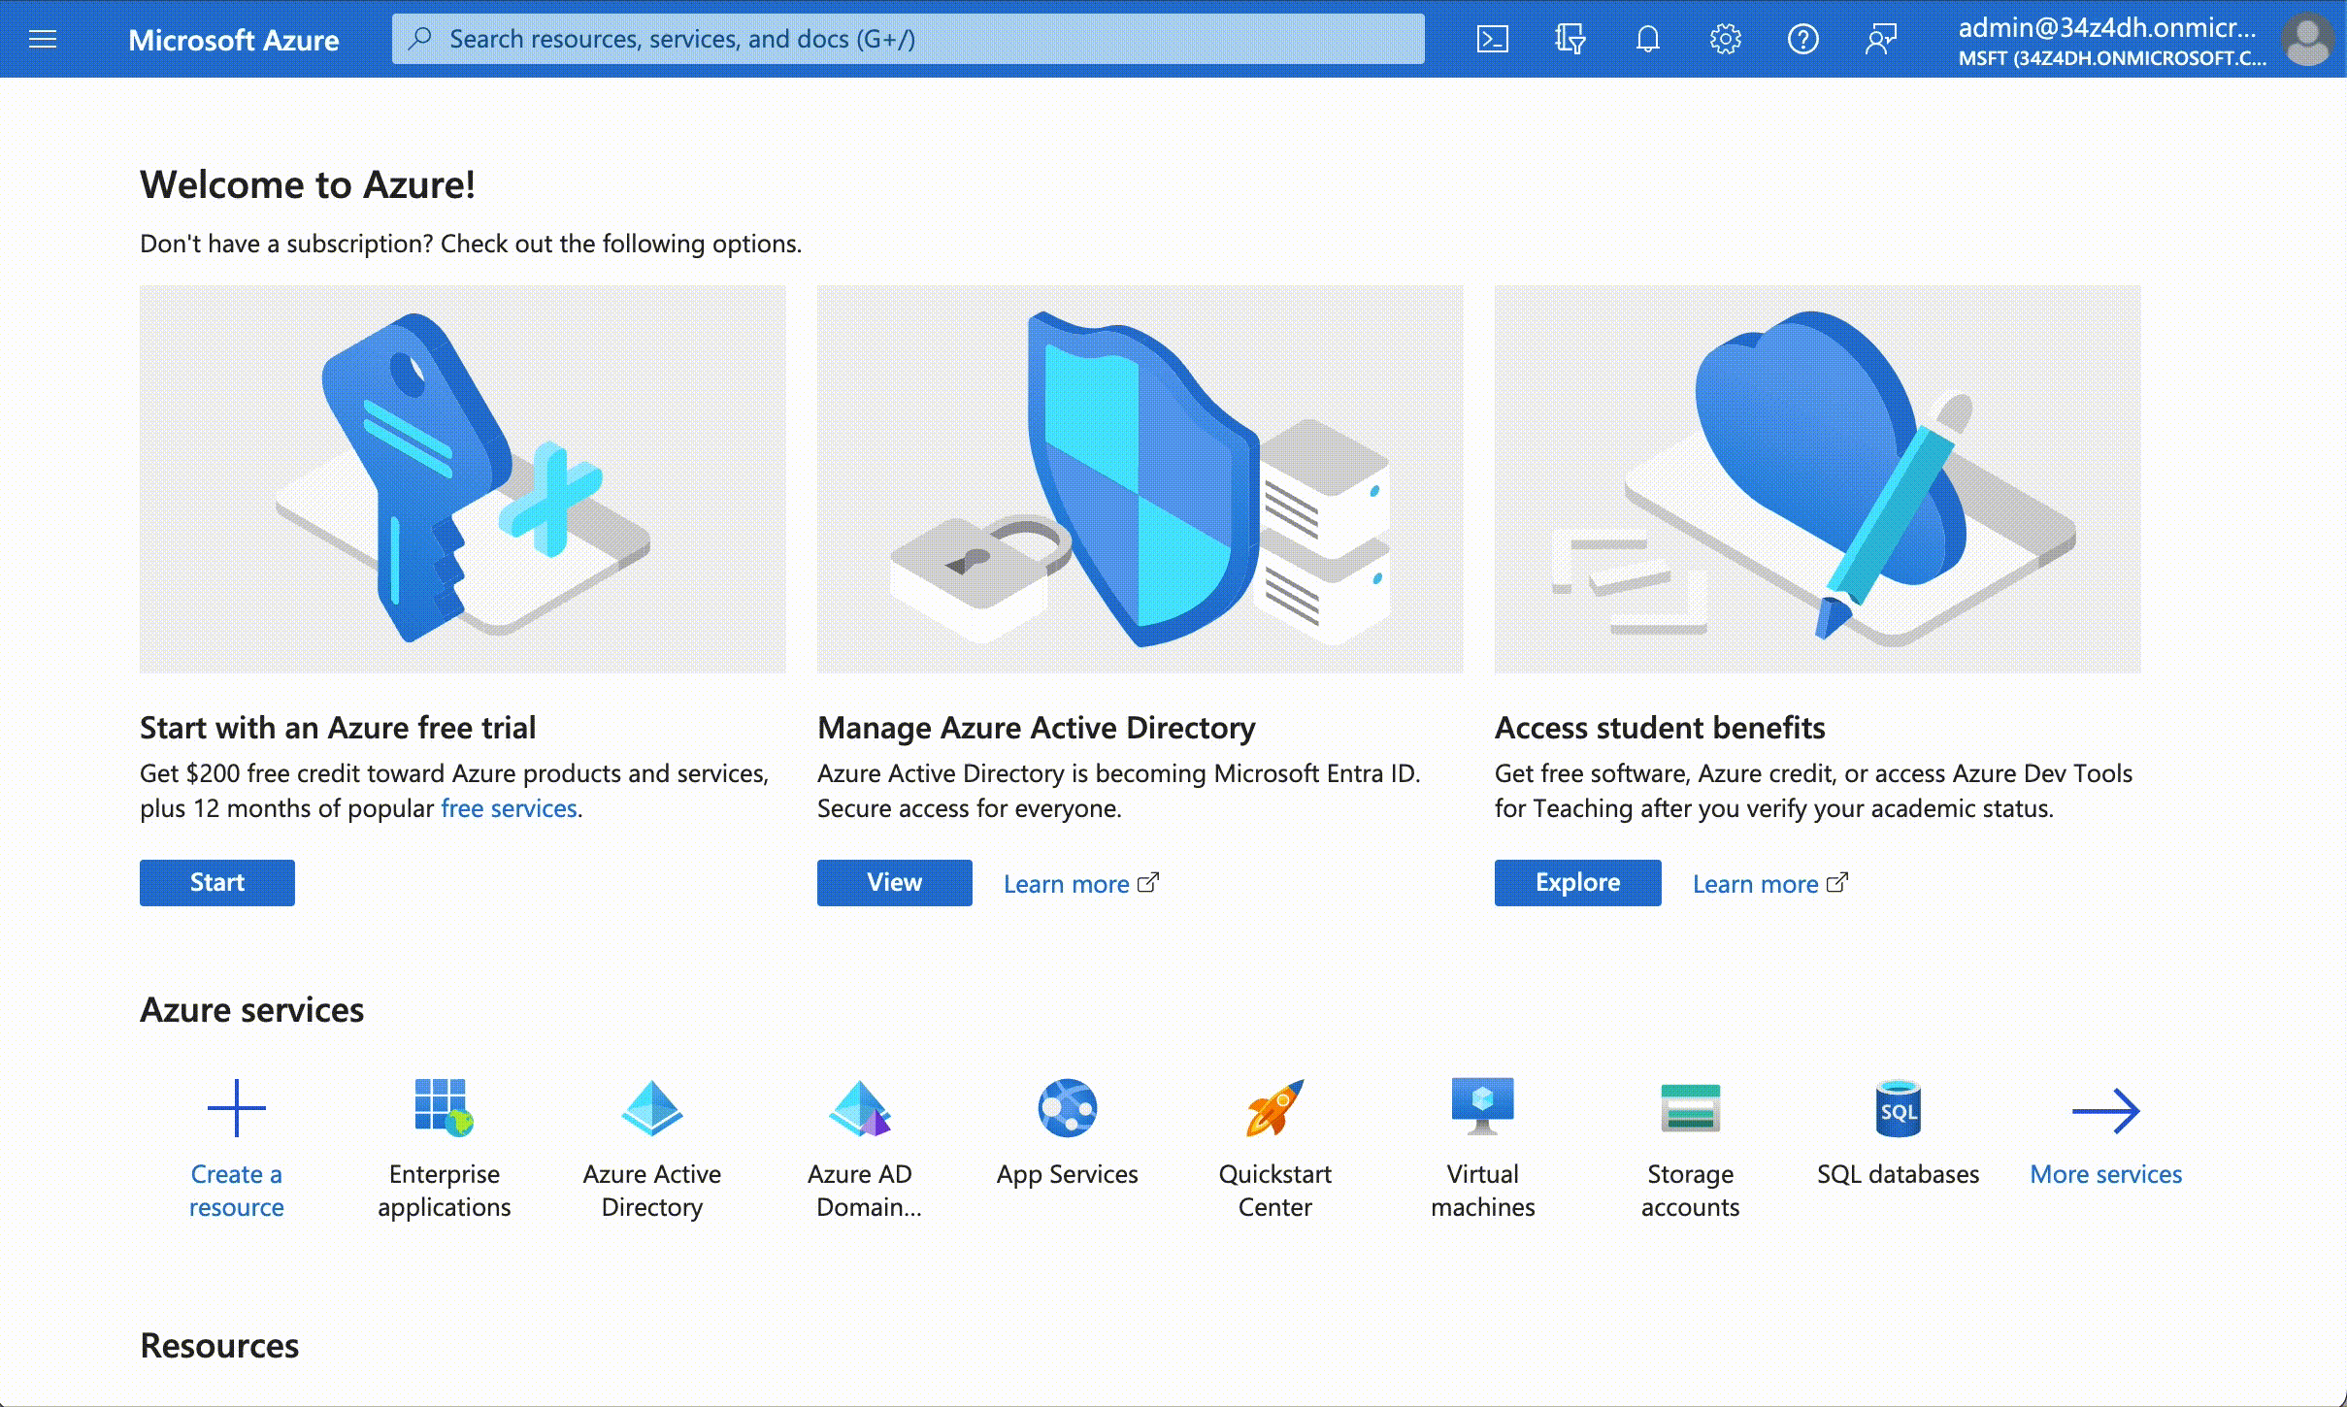The width and height of the screenshot is (2347, 1407).
Task: Click the free services link
Action: coord(509,808)
